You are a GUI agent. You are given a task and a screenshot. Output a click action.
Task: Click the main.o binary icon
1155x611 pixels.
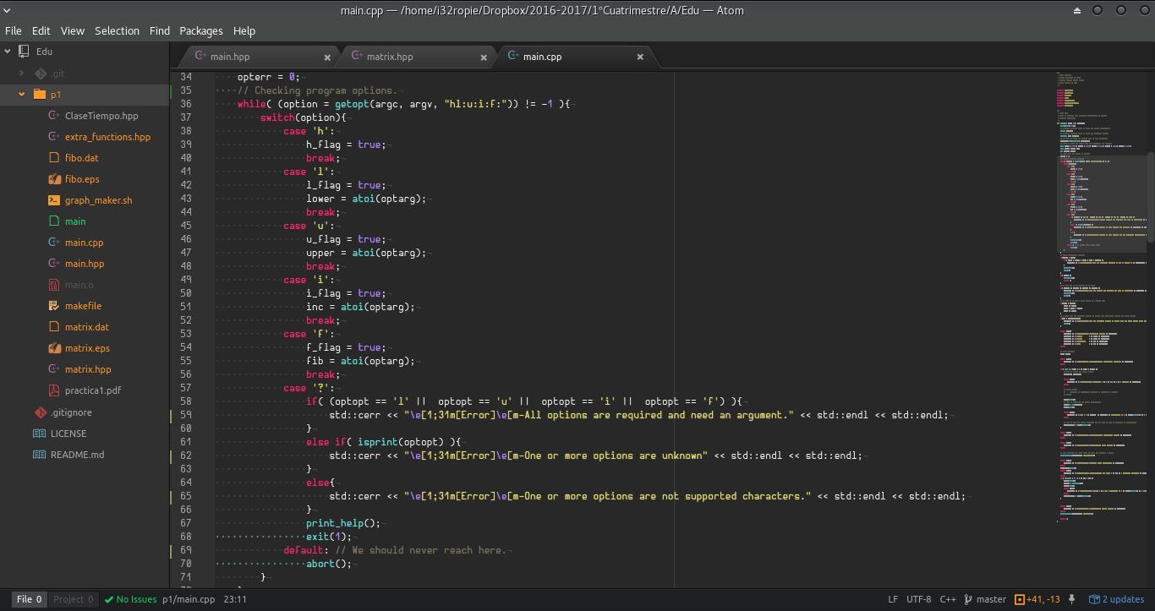click(54, 285)
